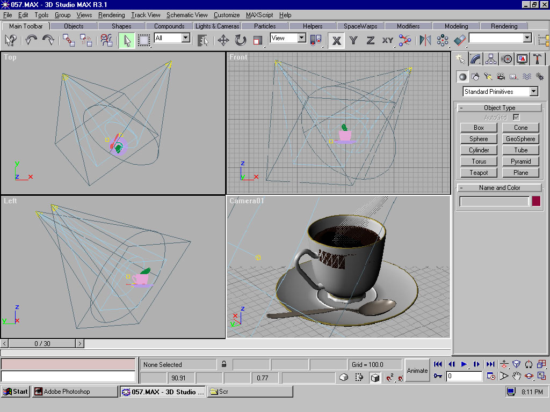Viewport: 550px width, 412px height.
Task: Click the Teapot primitive button
Action: pyautogui.click(x=478, y=172)
